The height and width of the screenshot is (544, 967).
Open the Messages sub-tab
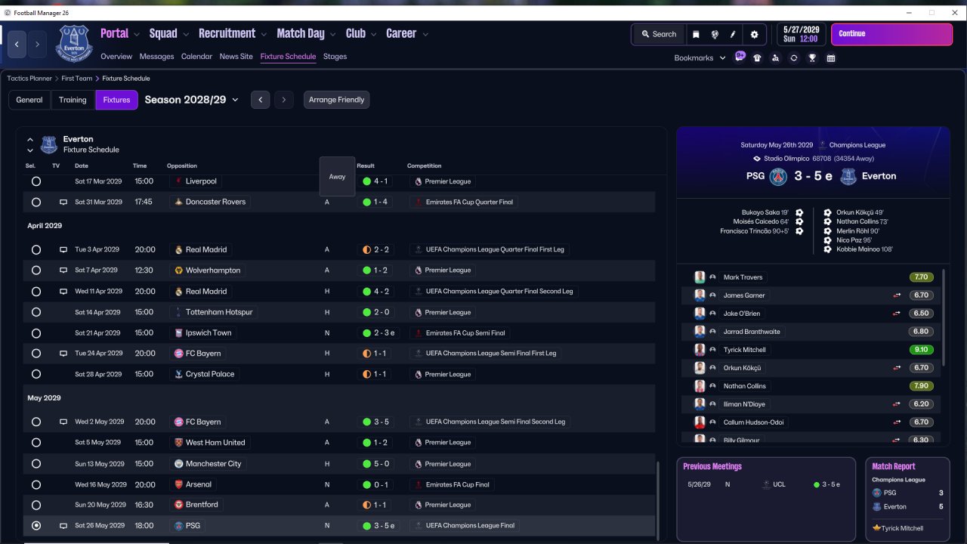(157, 57)
